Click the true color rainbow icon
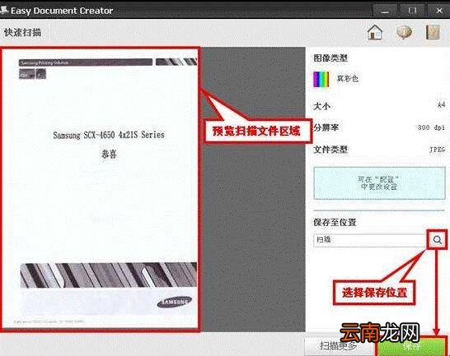 [x=321, y=79]
